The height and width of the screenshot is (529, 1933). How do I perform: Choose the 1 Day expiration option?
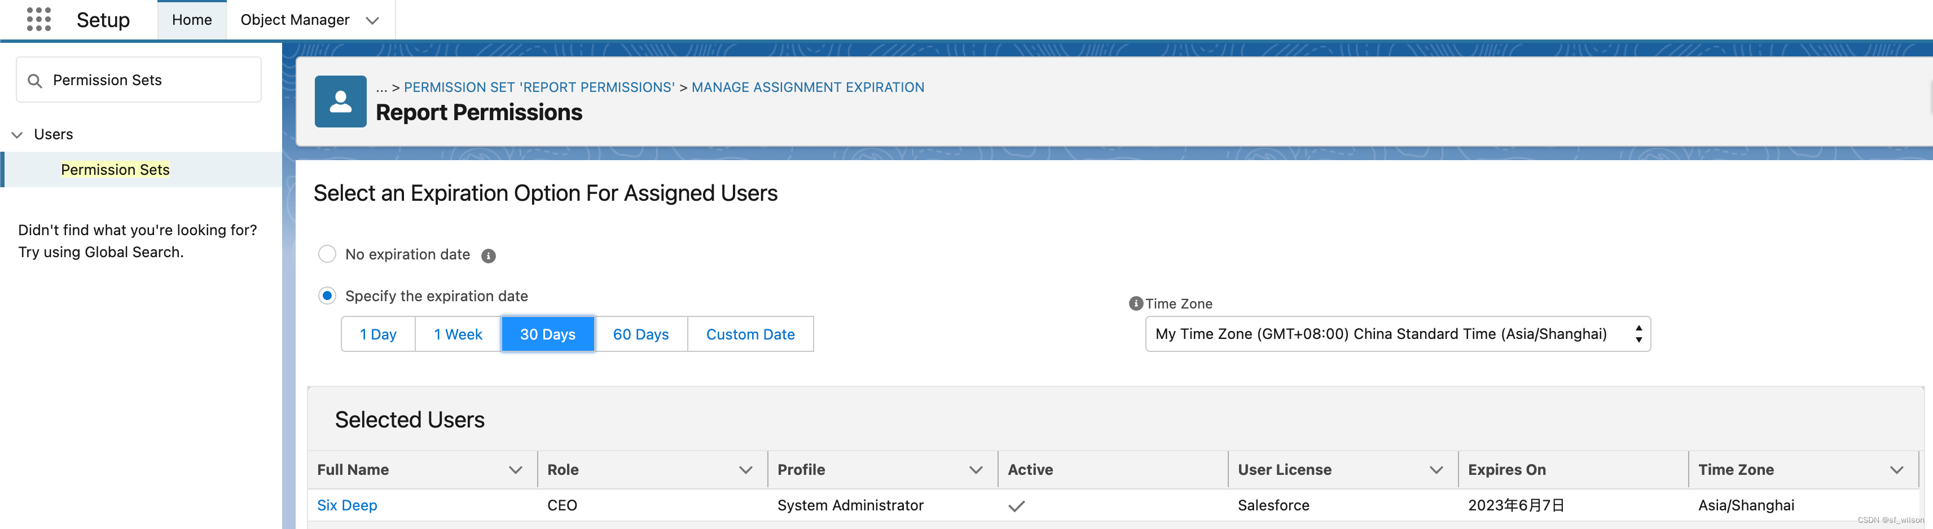pos(378,334)
